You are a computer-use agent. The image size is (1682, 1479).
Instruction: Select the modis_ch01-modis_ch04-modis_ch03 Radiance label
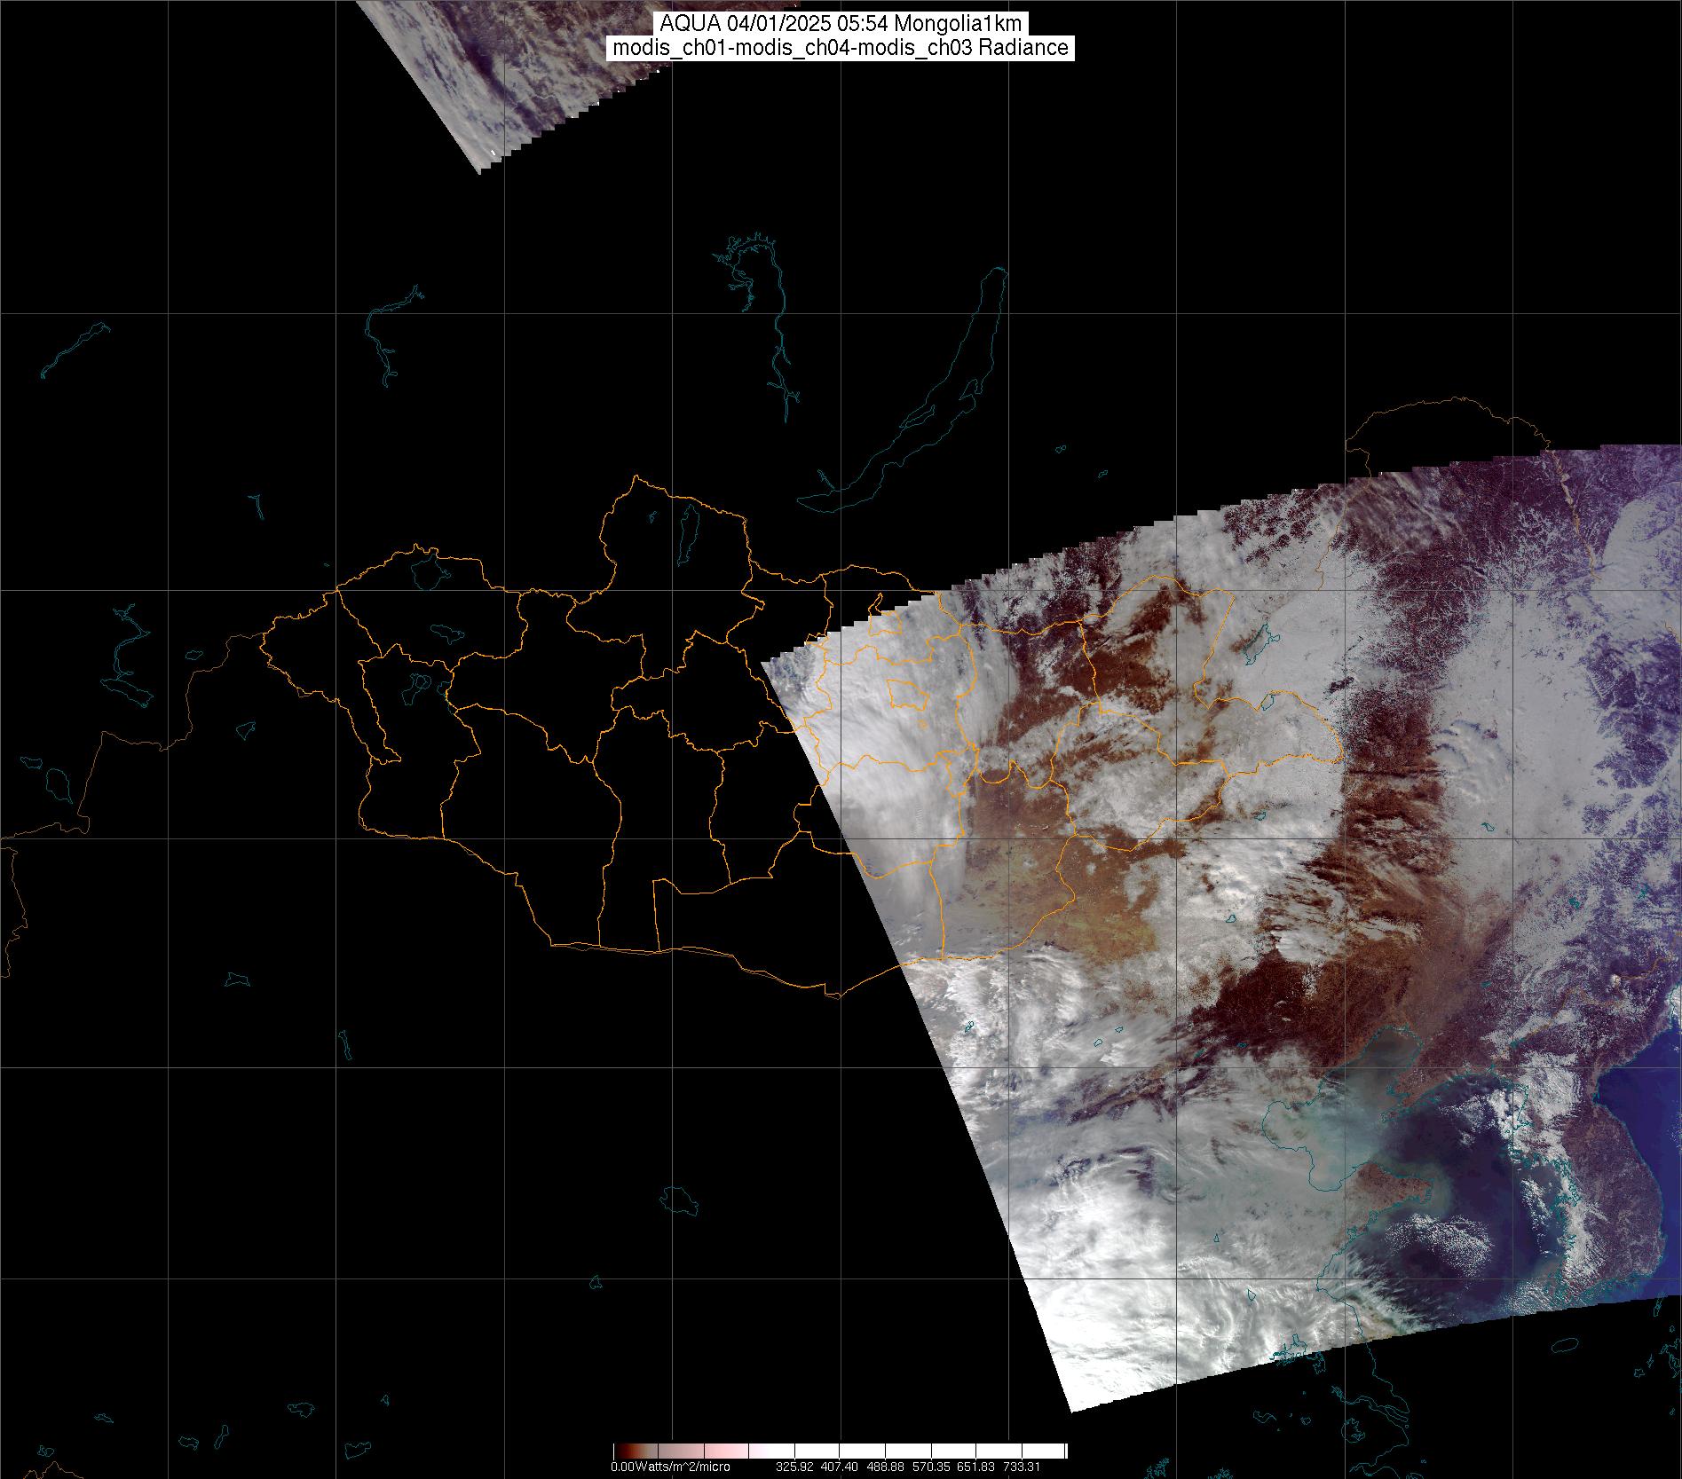pyautogui.click(x=841, y=48)
